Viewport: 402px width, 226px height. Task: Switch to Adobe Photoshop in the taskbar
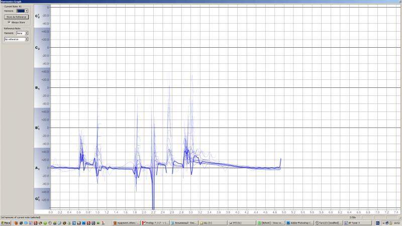click(x=299, y=222)
